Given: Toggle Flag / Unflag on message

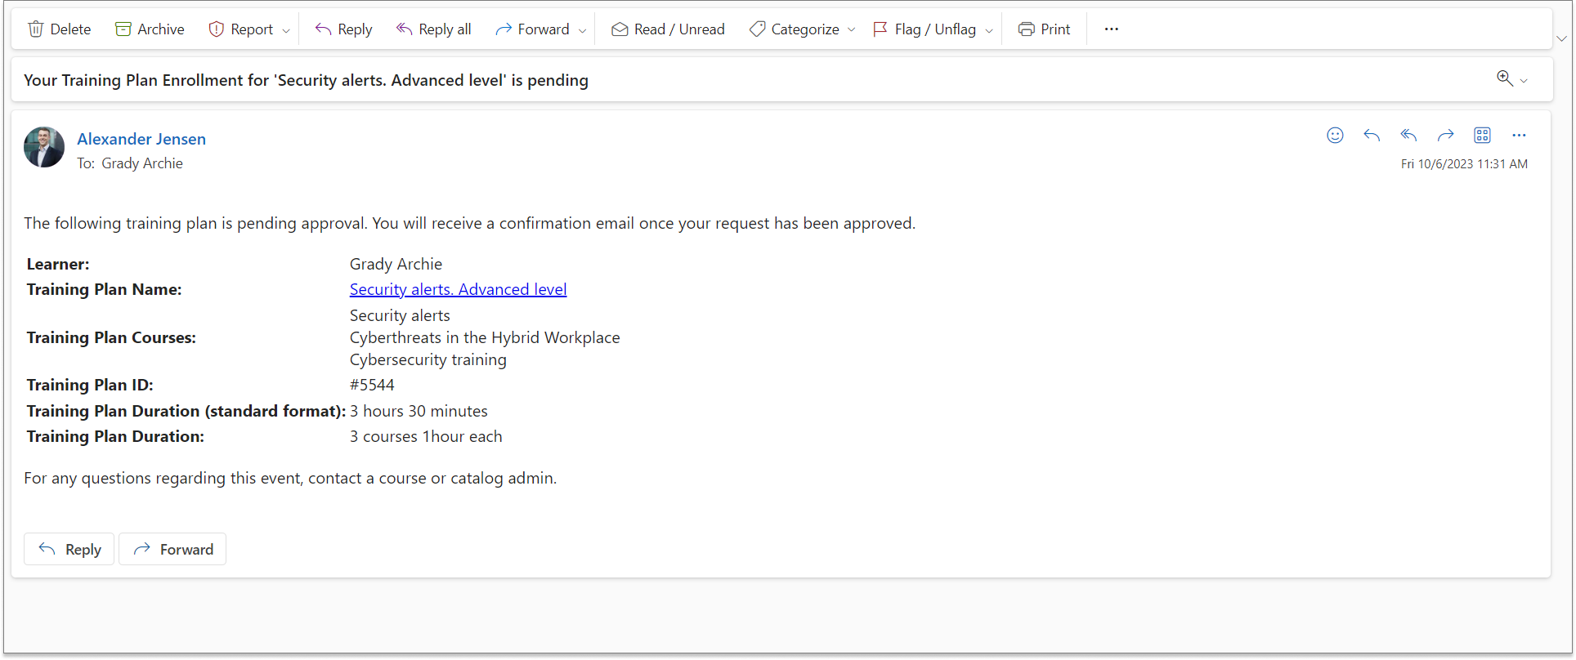Looking at the screenshot, I should click(x=925, y=29).
